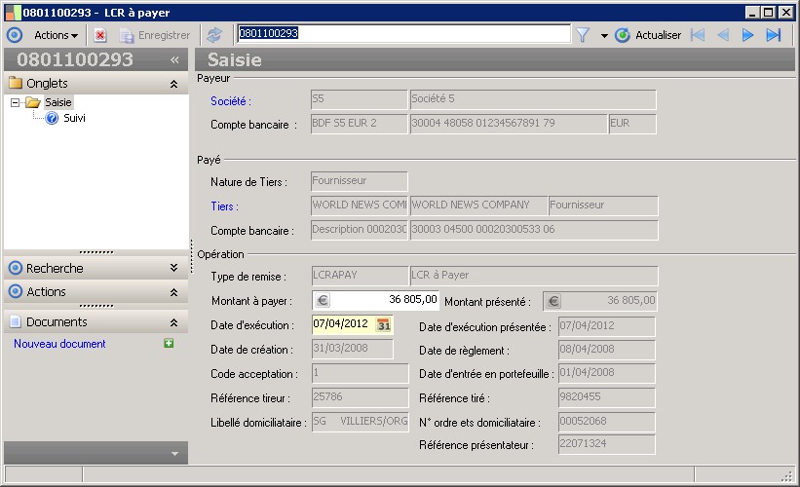Click the N° ordre ets domiciliataire value 00052068
The width and height of the screenshot is (800, 487).
pos(607,422)
